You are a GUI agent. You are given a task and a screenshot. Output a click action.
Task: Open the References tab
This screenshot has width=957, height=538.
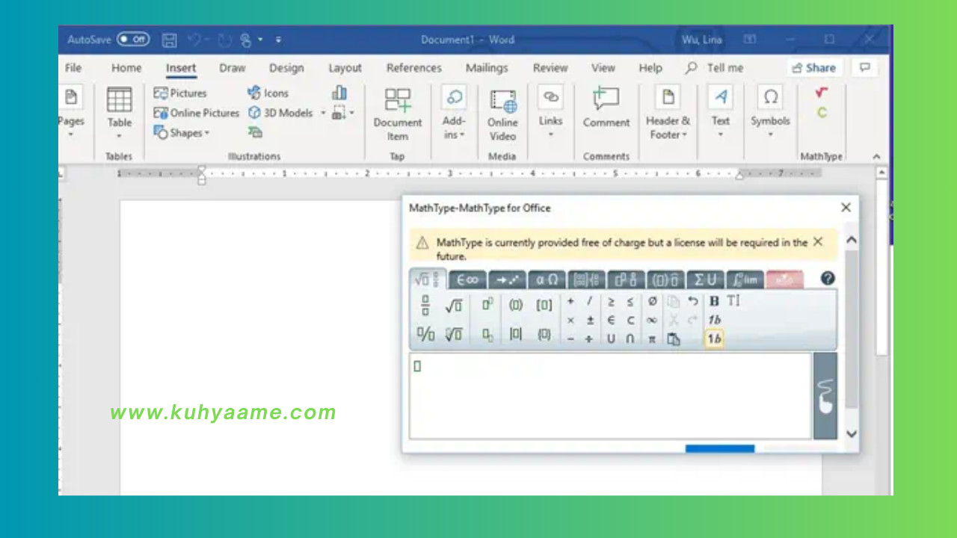click(414, 68)
